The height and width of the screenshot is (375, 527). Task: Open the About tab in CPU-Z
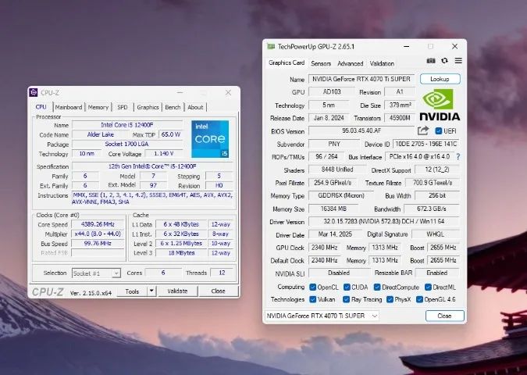195,107
